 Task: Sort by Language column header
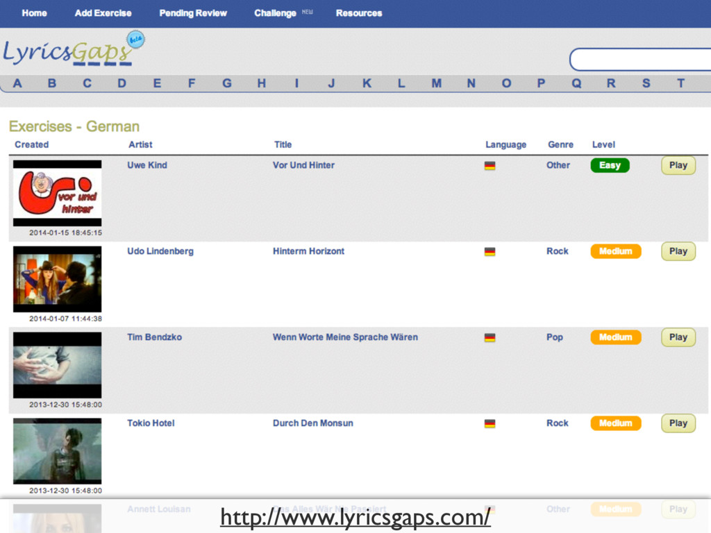[505, 144]
